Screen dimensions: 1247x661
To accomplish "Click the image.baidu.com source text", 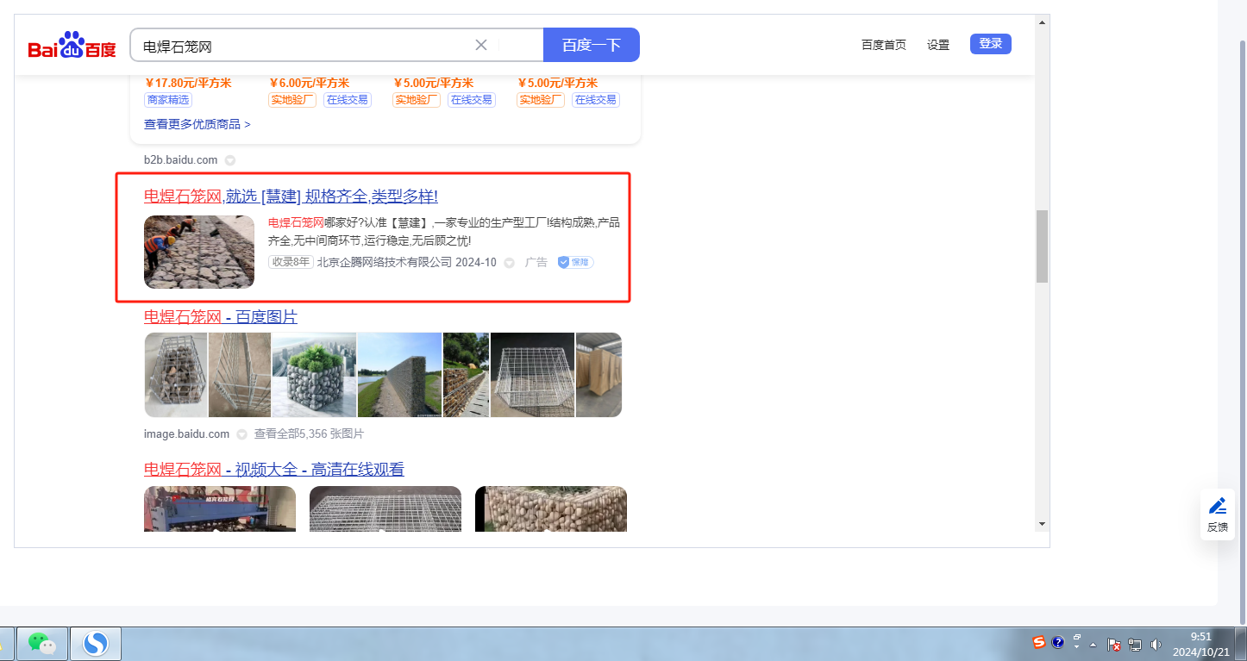I will (187, 434).
